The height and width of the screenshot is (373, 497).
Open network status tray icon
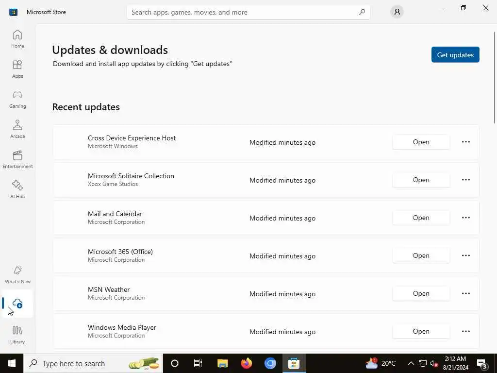pyautogui.click(x=423, y=363)
